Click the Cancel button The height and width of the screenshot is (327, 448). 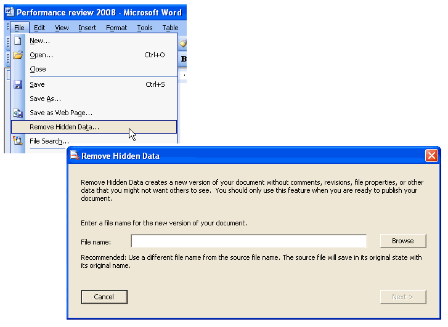coord(104,297)
